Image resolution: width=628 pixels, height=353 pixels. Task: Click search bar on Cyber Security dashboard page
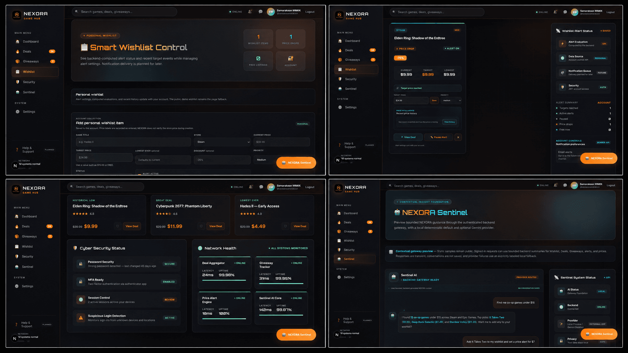[106, 187]
